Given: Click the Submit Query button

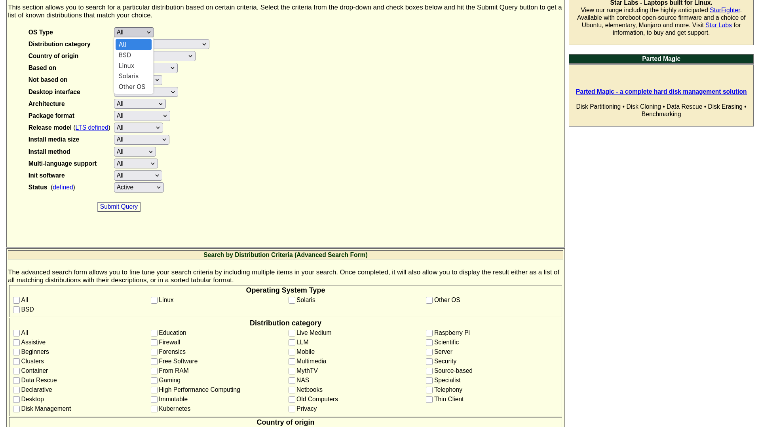Looking at the screenshot, I should [119, 207].
